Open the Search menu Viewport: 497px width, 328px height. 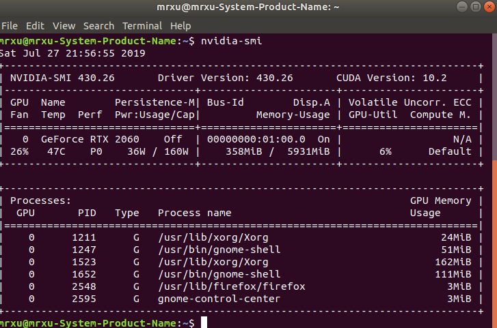[x=98, y=26]
